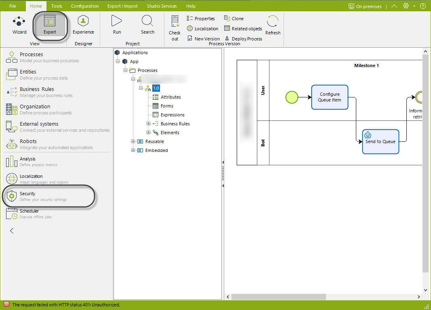
Task: Open the Analysis module
Action: pyautogui.click(x=32, y=161)
